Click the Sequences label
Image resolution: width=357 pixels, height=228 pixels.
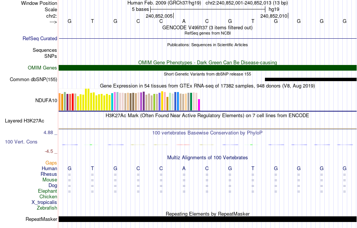tap(45, 50)
